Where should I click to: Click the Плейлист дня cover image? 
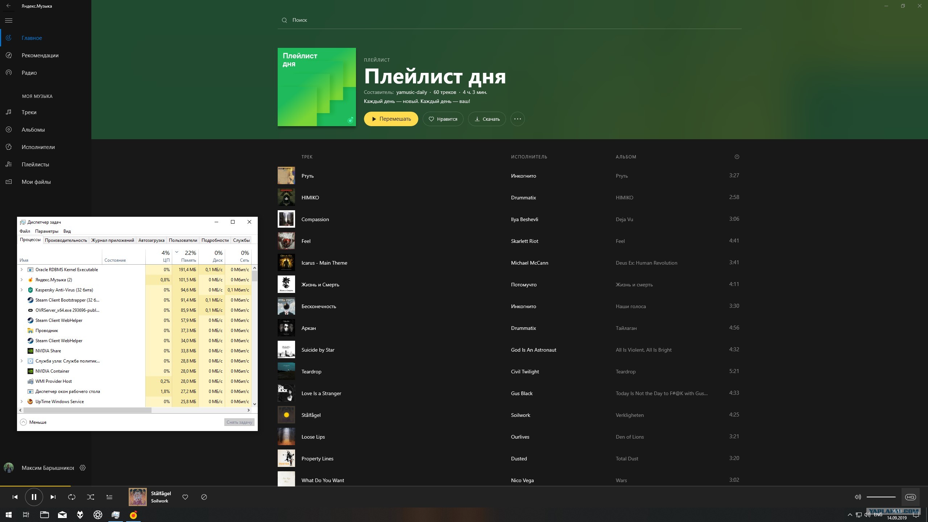(x=317, y=87)
